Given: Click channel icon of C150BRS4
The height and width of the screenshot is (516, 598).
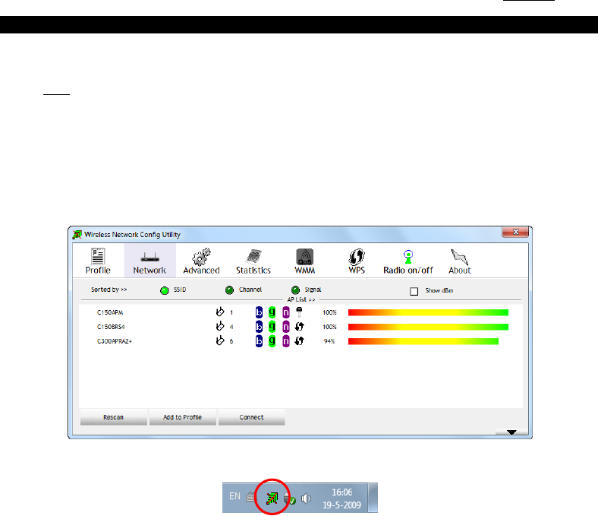Looking at the screenshot, I should (x=220, y=327).
